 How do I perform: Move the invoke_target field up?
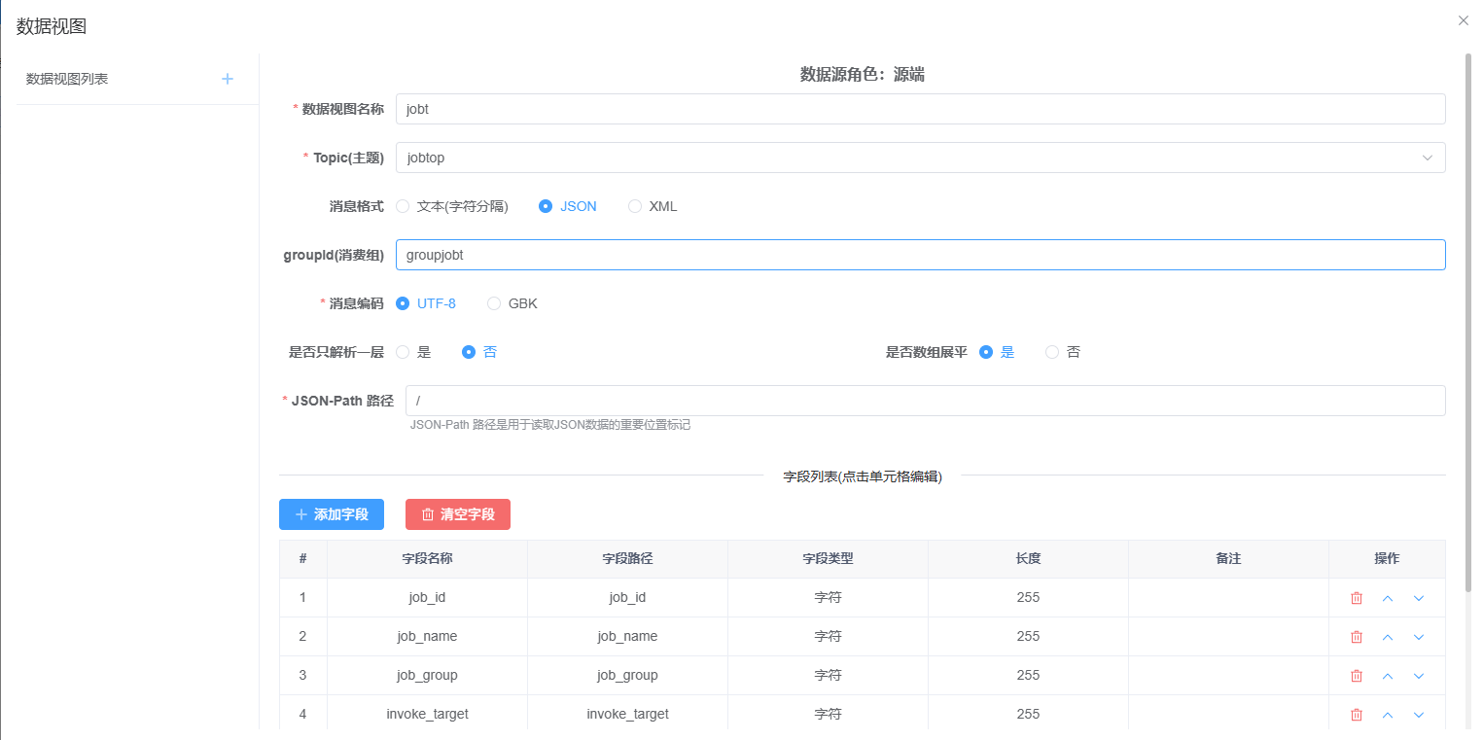1388,715
